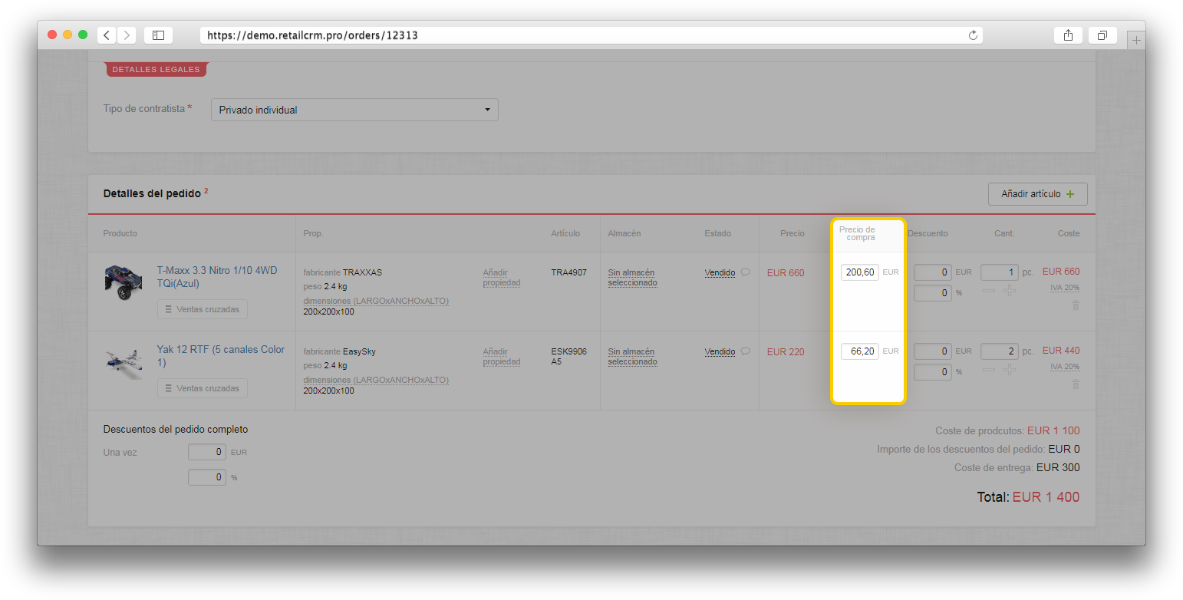Click IVA 20% under EUR 440 cost

pyautogui.click(x=1065, y=367)
